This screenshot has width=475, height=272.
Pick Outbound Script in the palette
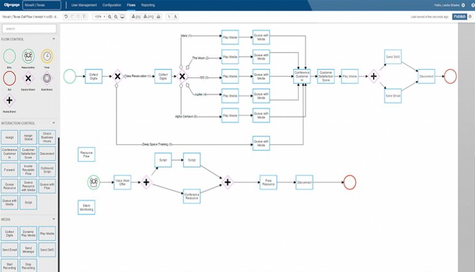point(47,170)
